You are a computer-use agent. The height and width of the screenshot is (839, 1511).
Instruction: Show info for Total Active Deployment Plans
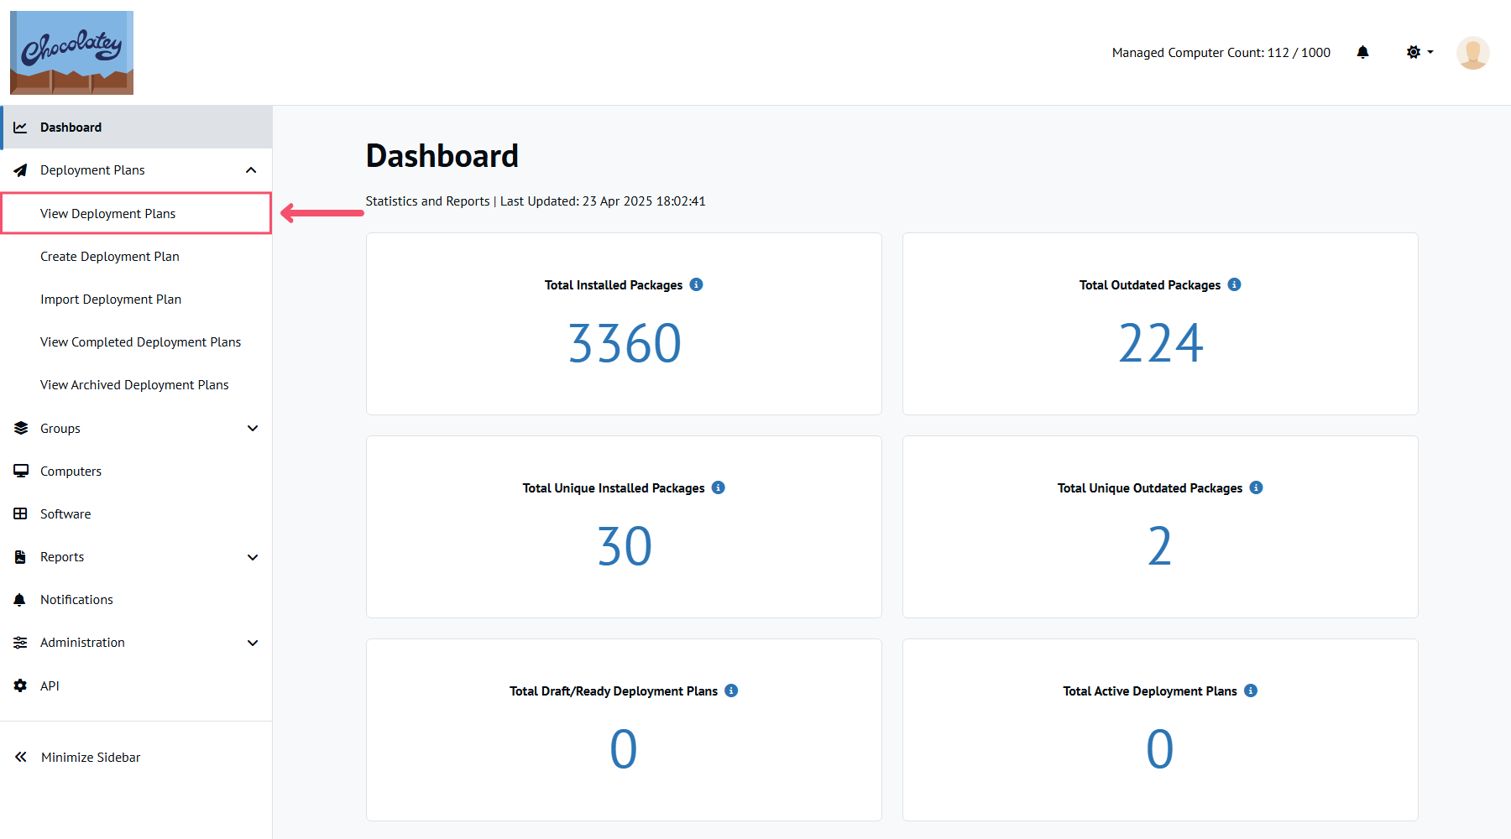[x=1251, y=690]
